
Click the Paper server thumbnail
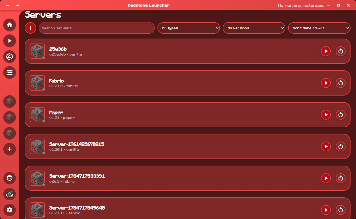tap(37, 115)
